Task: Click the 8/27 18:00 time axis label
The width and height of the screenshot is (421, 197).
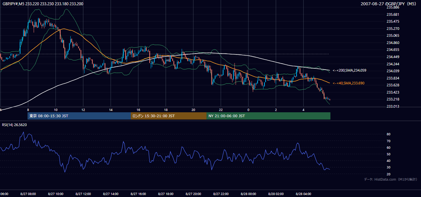Action: pos(166,194)
